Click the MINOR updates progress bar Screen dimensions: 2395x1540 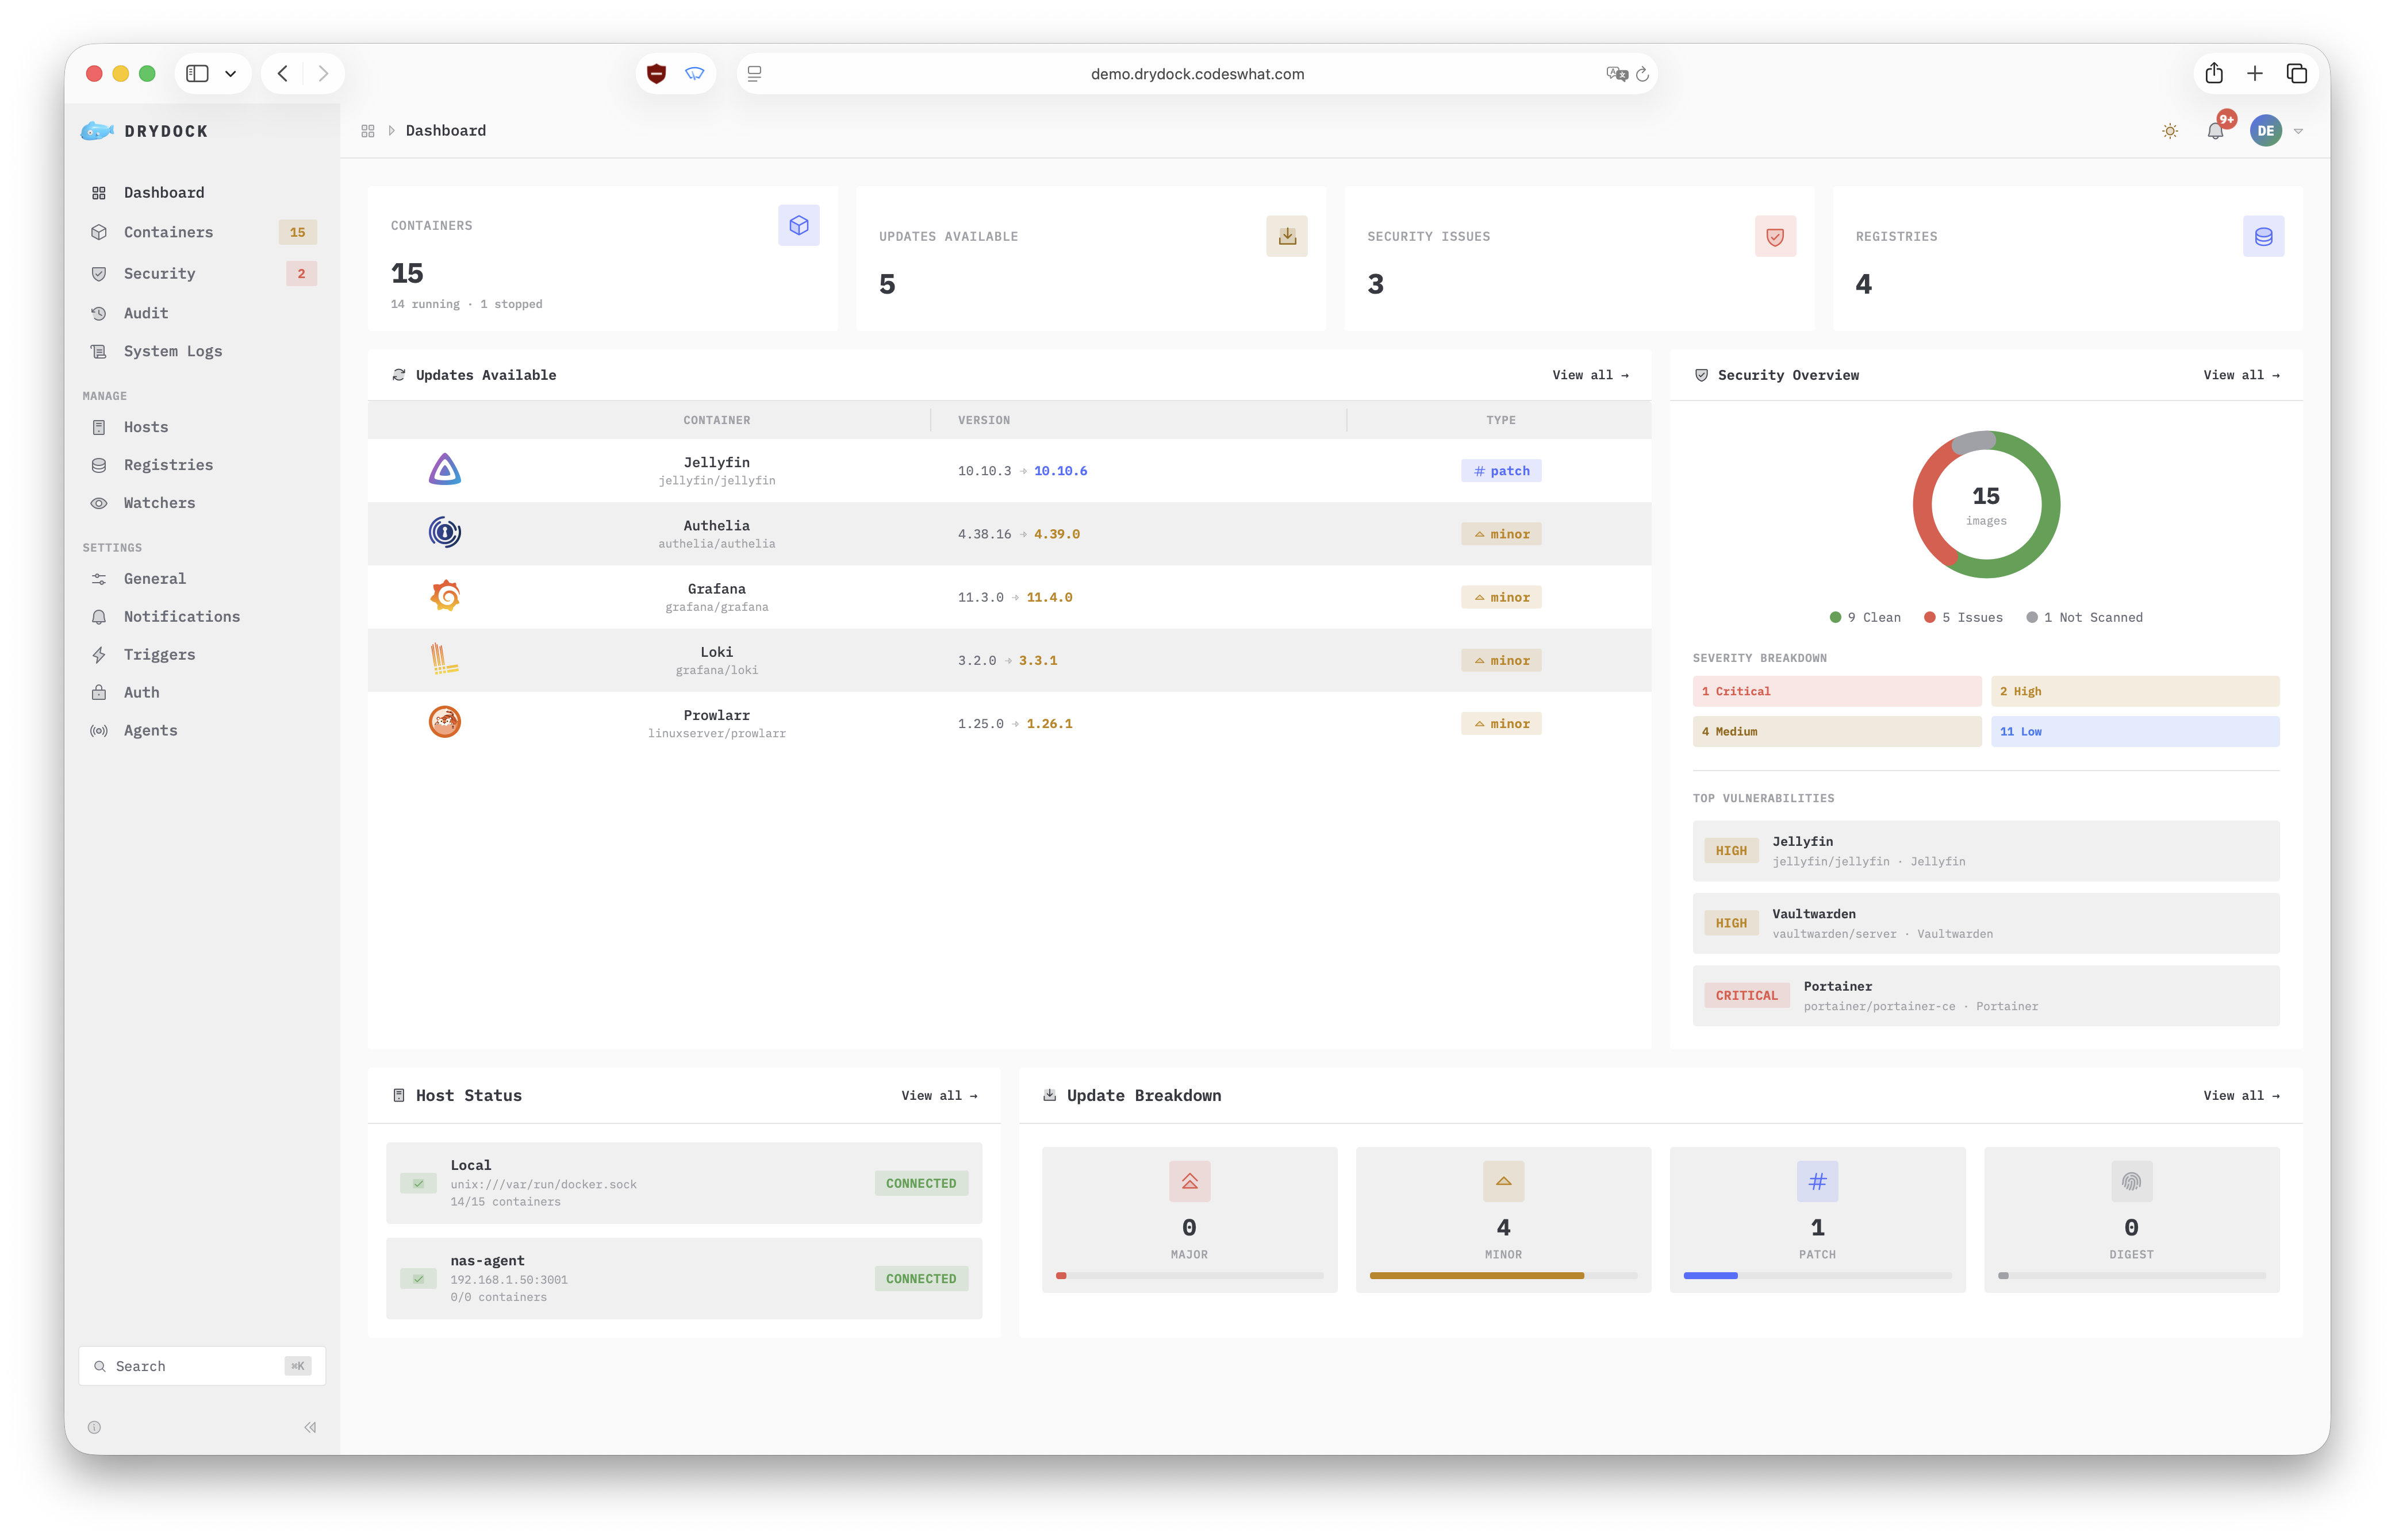point(1503,1275)
